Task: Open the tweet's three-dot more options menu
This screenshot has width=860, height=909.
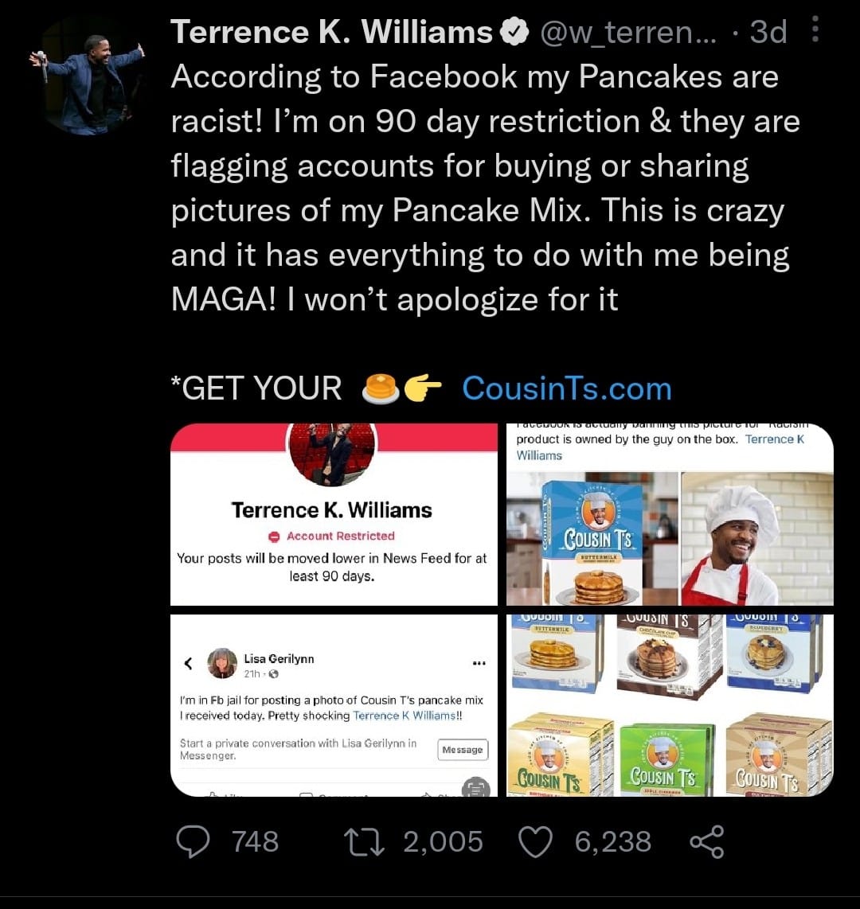Action: 815,29
